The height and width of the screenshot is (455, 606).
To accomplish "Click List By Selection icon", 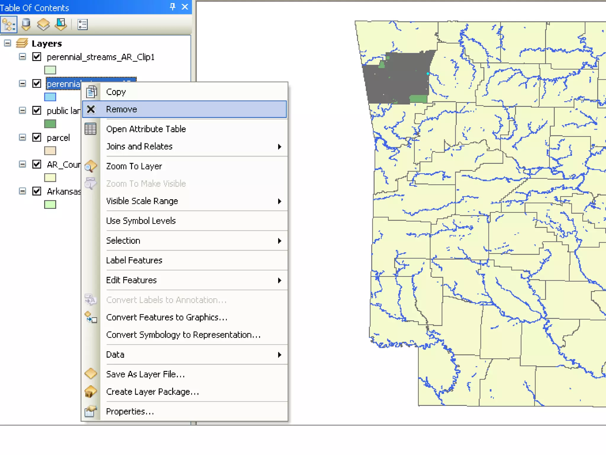I will (61, 25).
